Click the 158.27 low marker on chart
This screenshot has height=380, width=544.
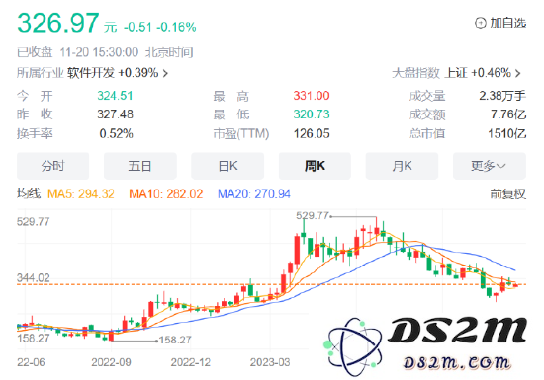click(175, 340)
